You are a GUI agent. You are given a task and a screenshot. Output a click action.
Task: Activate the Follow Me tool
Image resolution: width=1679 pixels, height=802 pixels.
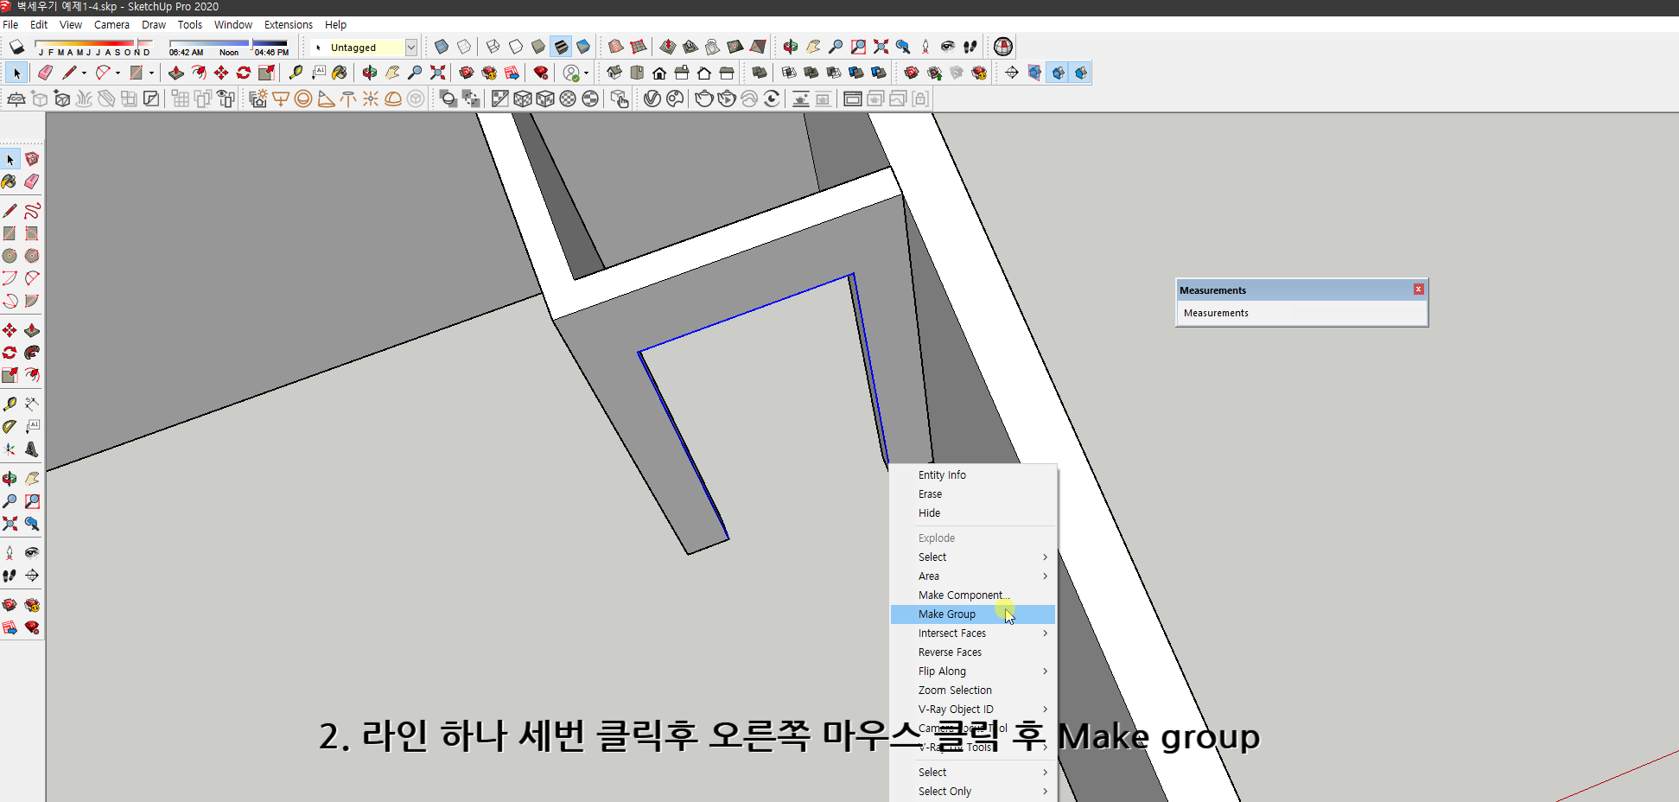(32, 352)
